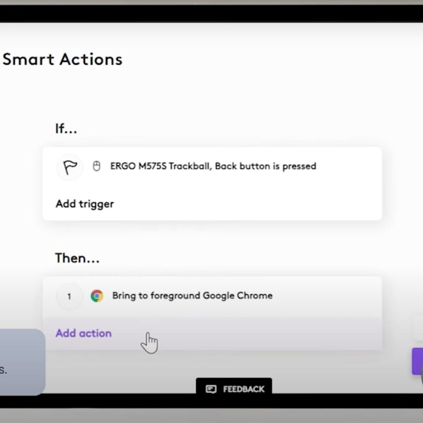Open the FEEDBACK text label

(x=243, y=389)
